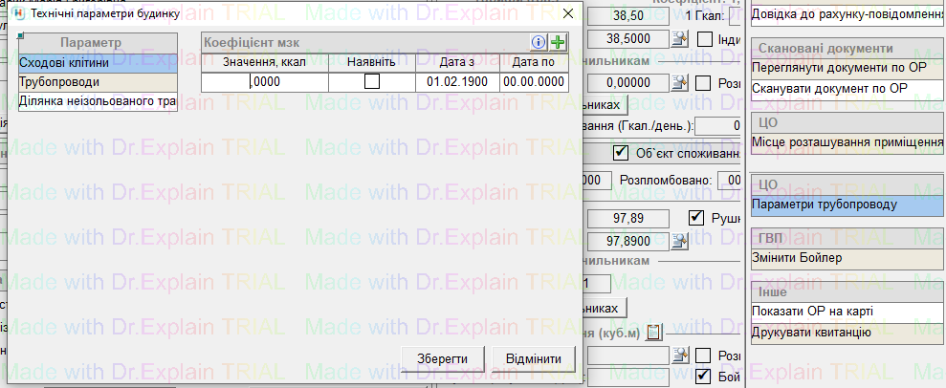Toggle the Об'єкт споживання checkbox

click(621, 154)
